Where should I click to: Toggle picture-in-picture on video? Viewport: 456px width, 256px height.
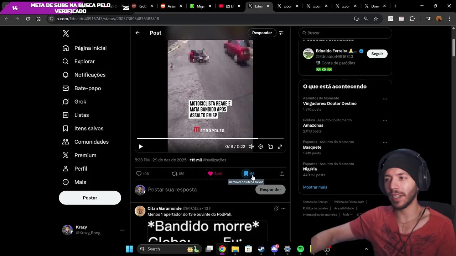[x=270, y=146]
